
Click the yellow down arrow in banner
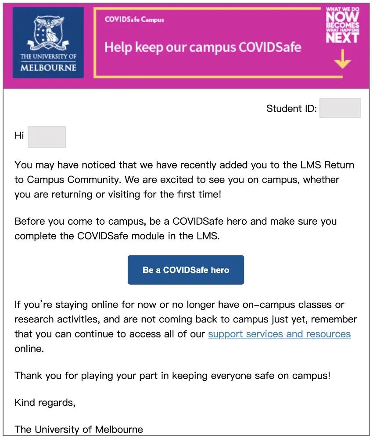(342, 59)
